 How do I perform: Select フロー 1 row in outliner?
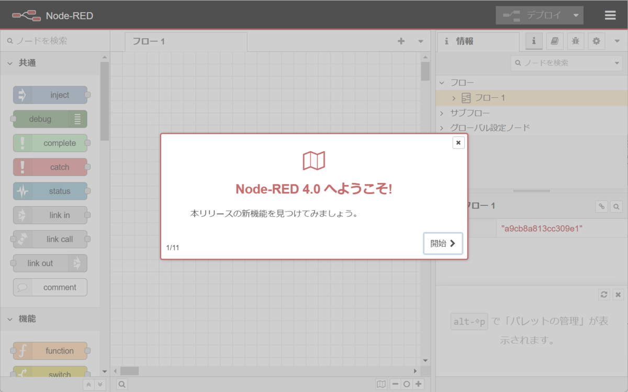(532, 98)
